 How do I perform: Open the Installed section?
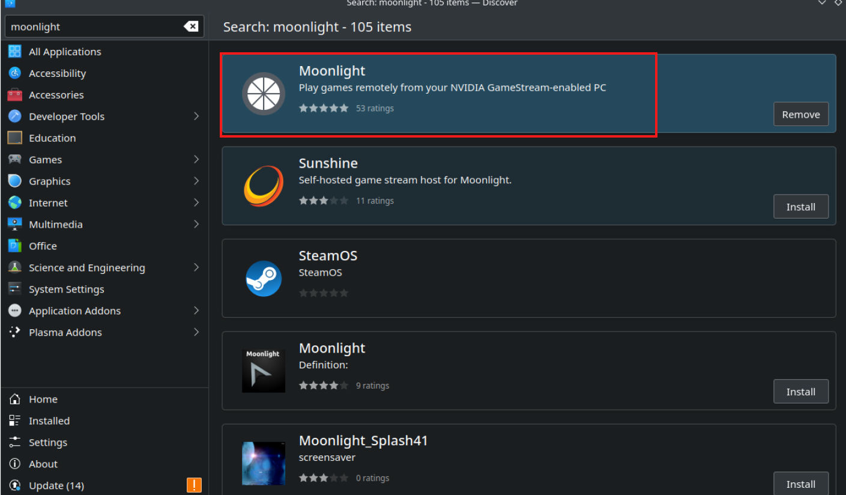tap(49, 421)
